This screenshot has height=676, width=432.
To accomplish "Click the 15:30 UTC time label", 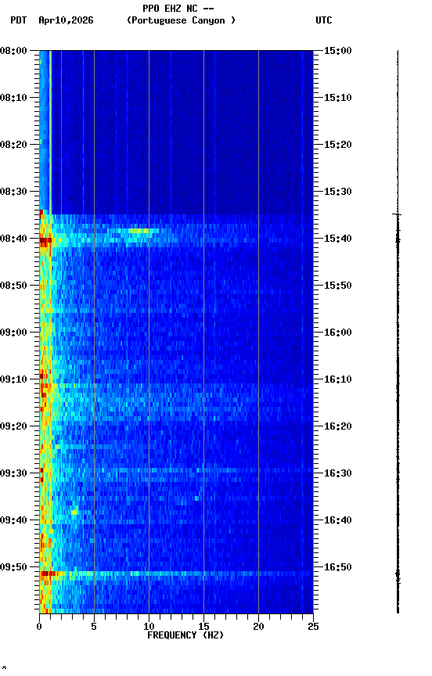I will coord(338,192).
